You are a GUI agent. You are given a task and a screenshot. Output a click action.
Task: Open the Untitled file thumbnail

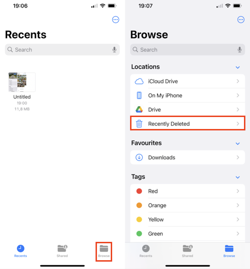tap(22, 82)
